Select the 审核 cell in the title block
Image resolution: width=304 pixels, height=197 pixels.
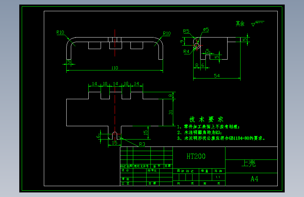pos(126,179)
